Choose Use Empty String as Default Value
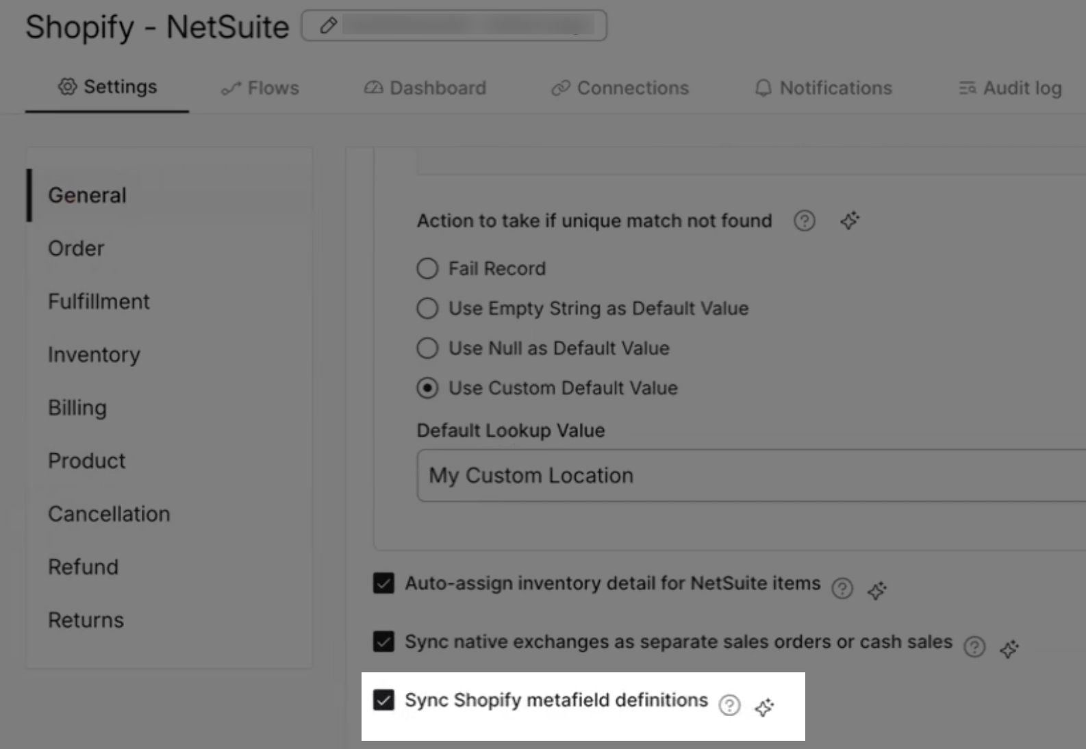Image resolution: width=1086 pixels, height=749 pixels. [427, 308]
